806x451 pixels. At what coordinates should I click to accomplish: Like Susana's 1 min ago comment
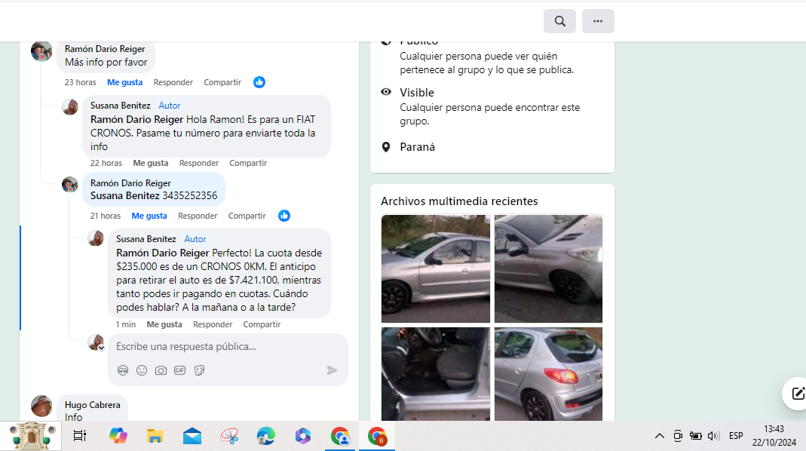click(164, 324)
